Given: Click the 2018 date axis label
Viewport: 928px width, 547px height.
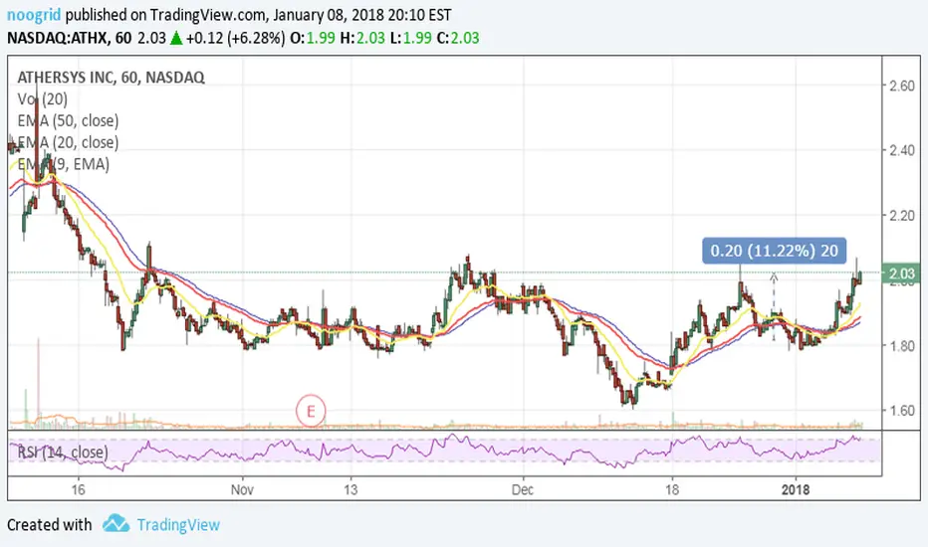Looking at the screenshot, I should coord(796,489).
